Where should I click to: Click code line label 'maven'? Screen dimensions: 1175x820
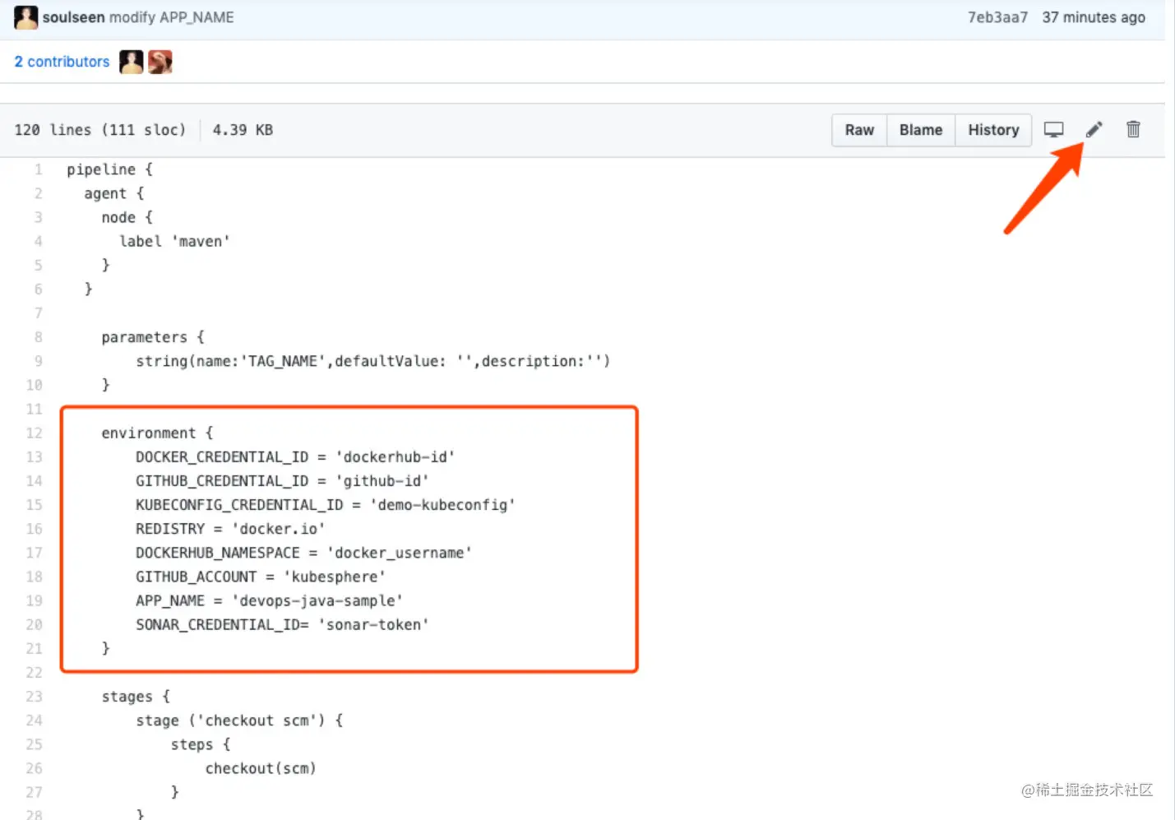[174, 241]
